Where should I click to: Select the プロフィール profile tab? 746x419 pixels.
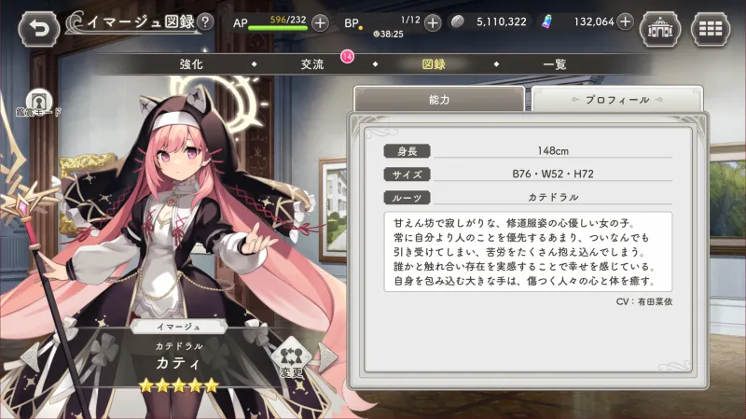(x=617, y=99)
